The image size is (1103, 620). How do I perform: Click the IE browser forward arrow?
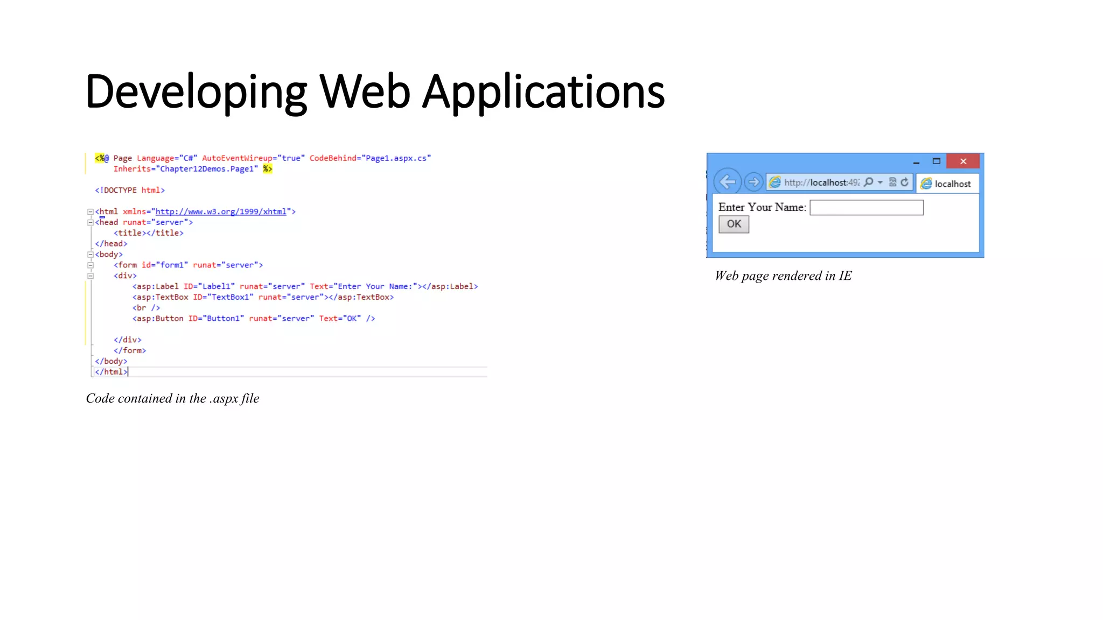coord(753,182)
